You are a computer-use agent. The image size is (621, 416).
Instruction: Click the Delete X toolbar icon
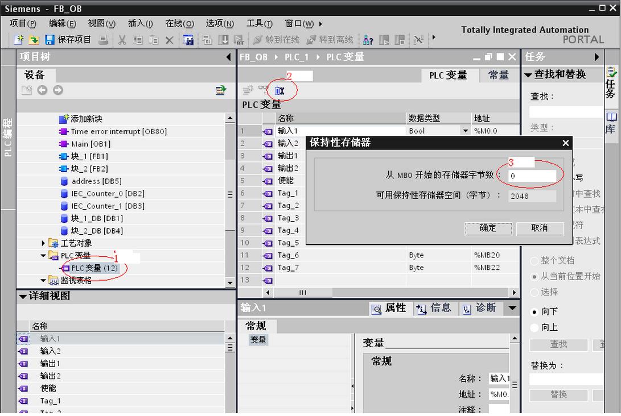tap(170, 40)
